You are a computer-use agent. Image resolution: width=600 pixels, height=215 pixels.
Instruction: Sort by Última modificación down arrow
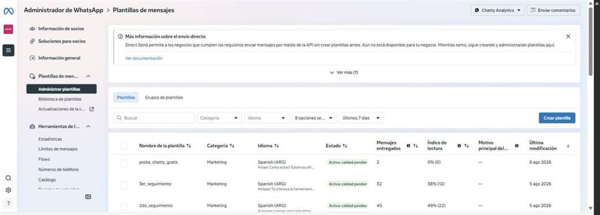568,145
